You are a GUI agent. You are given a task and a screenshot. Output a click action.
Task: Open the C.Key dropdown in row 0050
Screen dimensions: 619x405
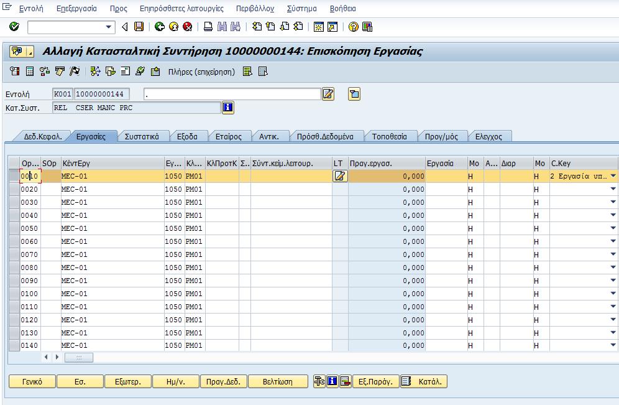[613, 228]
